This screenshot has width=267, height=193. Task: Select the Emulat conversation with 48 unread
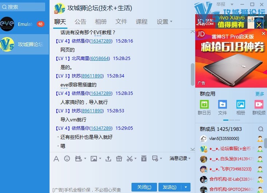24,24
